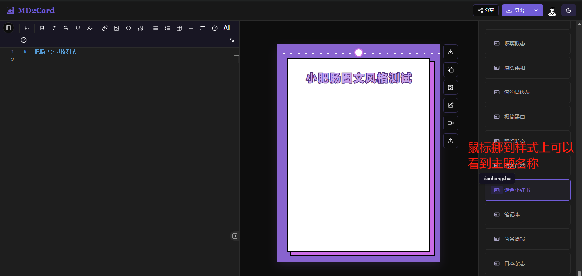Image resolution: width=582 pixels, height=276 pixels.
Task: Copy the card preview
Action: click(x=451, y=70)
